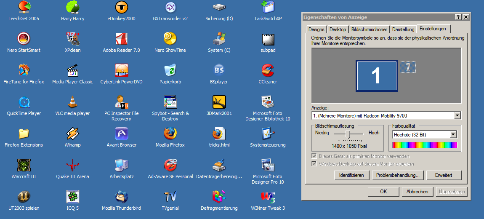484x219 pixels.
Task: Select monitor 2 in arrangement preview
Action: coord(408,67)
